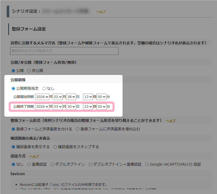Select the 非公開 radio button

[29, 71]
